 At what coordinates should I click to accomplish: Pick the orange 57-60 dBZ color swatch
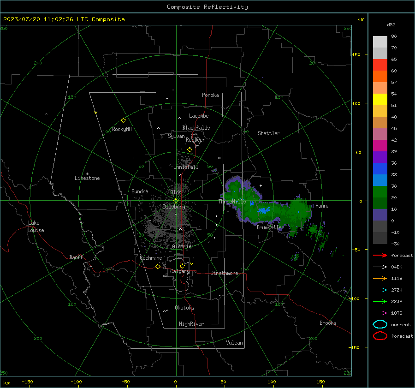click(x=380, y=77)
